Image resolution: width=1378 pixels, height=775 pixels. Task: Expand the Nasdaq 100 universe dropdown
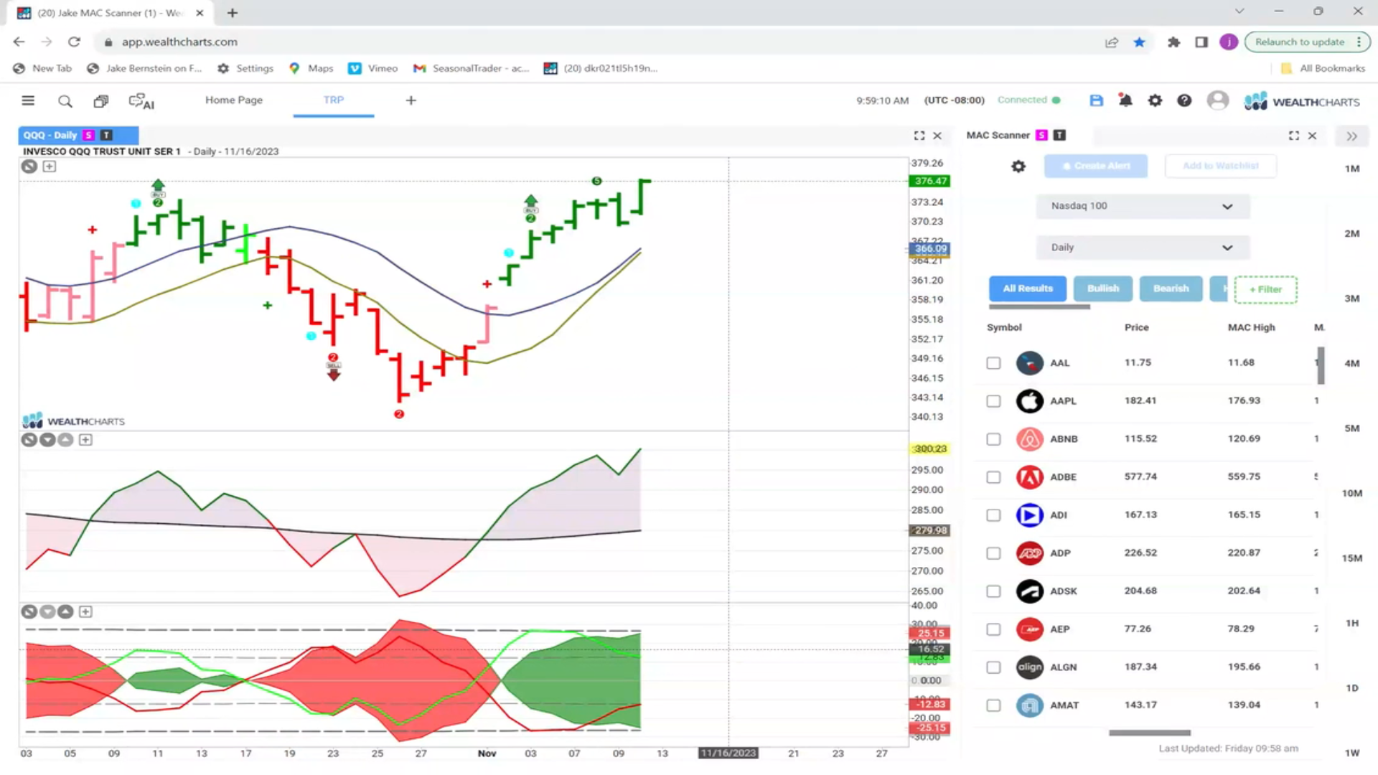(1143, 206)
